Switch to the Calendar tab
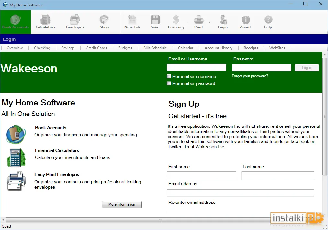 [186, 48]
